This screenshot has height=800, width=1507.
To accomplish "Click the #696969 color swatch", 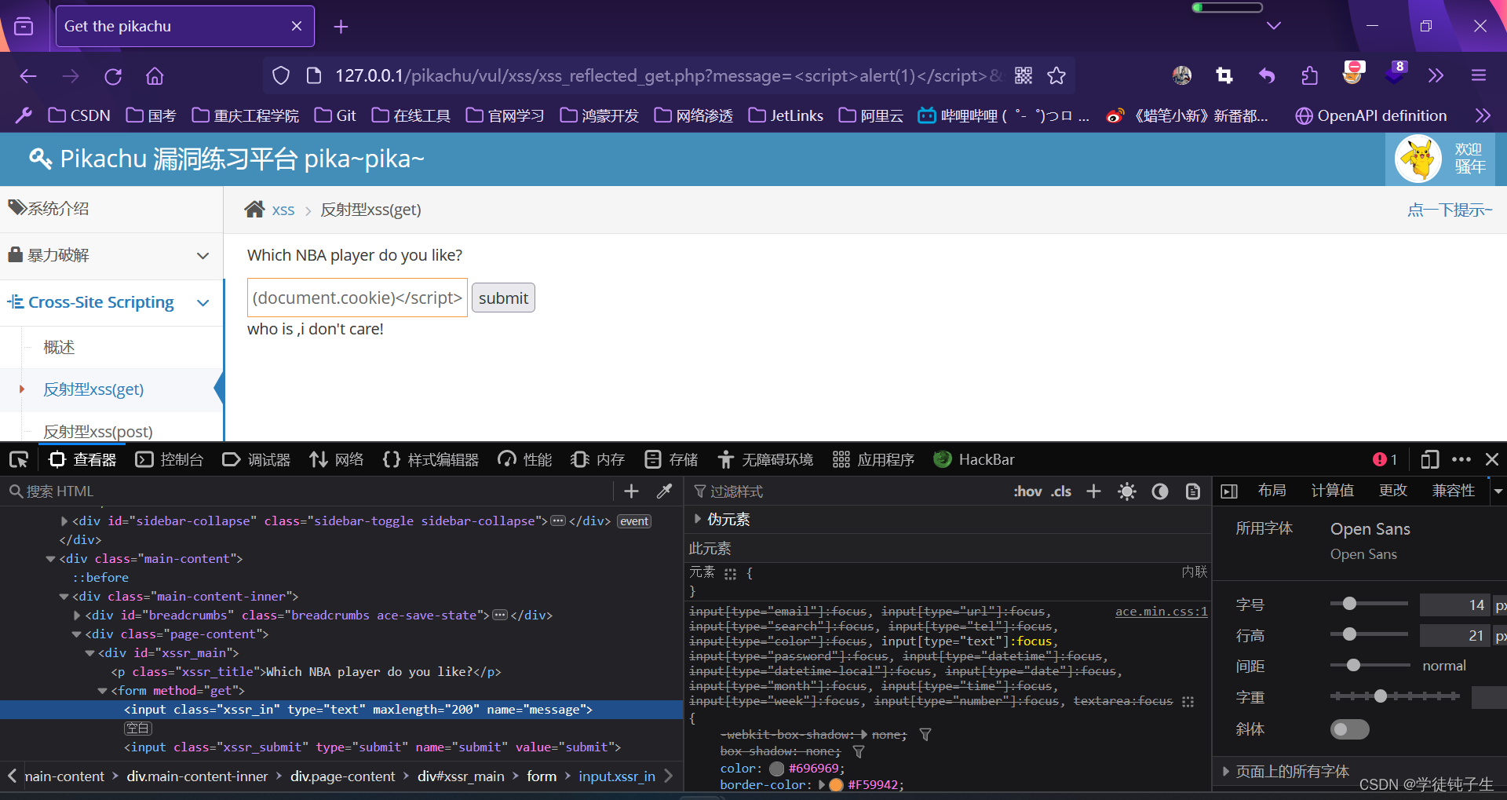I will tap(777, 769).
